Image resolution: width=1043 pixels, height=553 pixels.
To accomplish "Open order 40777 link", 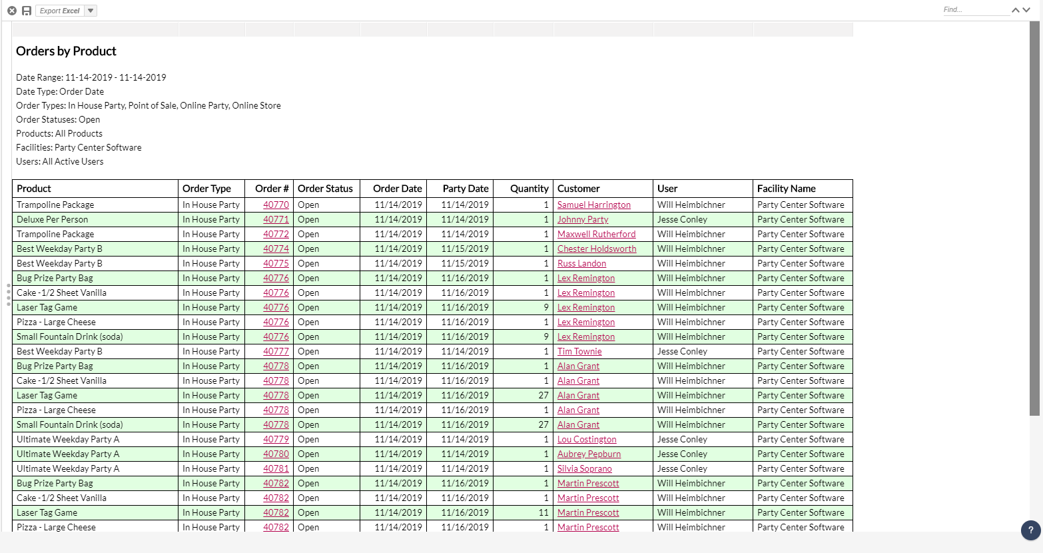I will 276,351.
